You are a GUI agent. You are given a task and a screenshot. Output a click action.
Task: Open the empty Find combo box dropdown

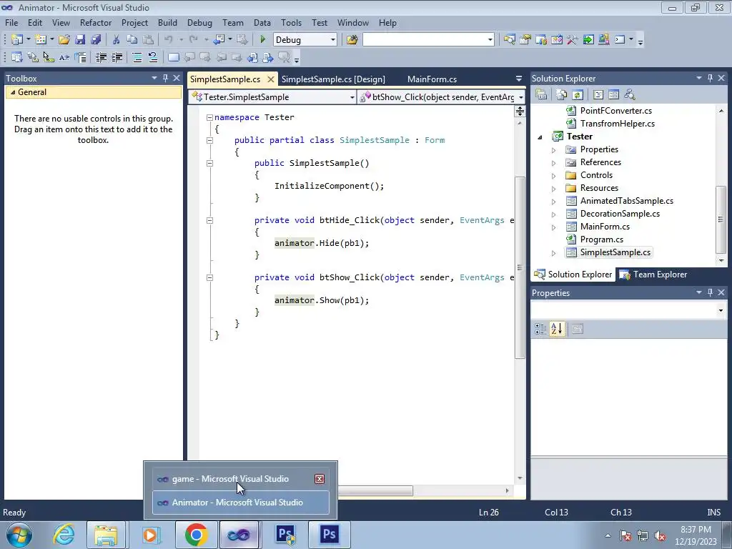490,40
